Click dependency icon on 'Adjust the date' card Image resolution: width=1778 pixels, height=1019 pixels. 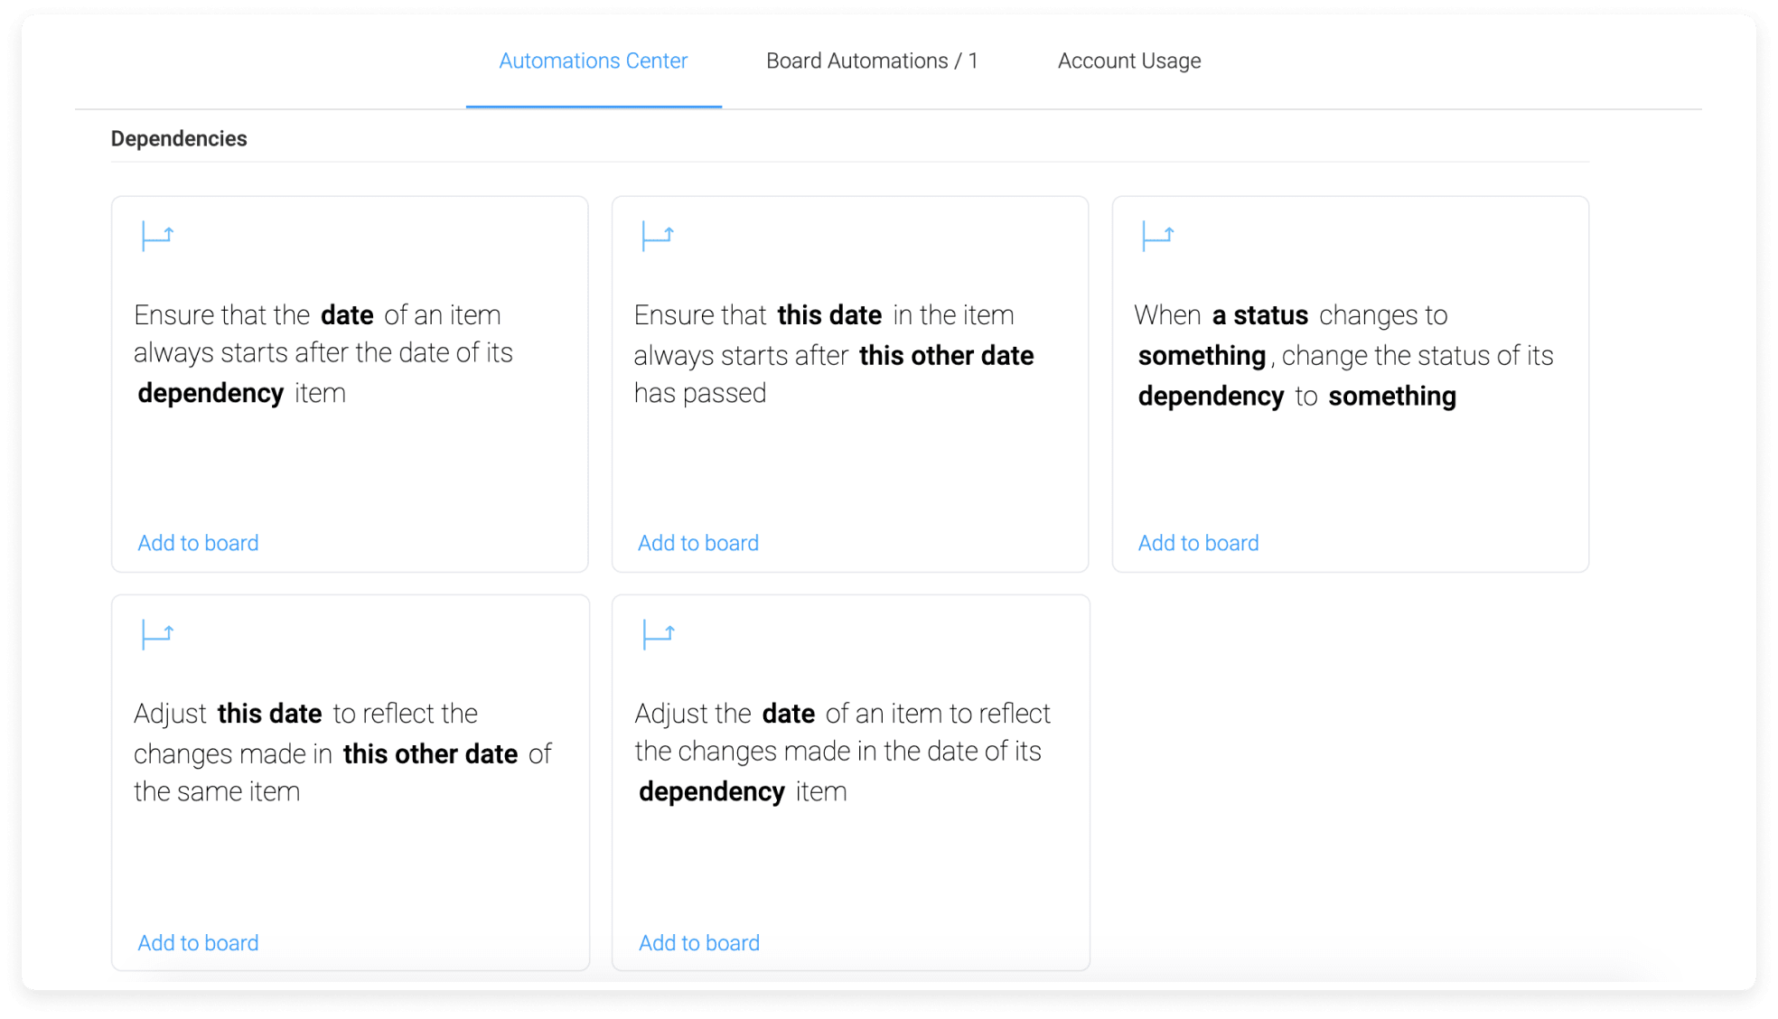(658, 634)
